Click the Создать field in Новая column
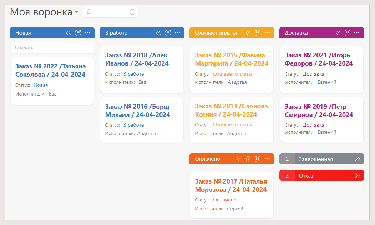Viewport: 375px width, 225px height. pos(52,47)
